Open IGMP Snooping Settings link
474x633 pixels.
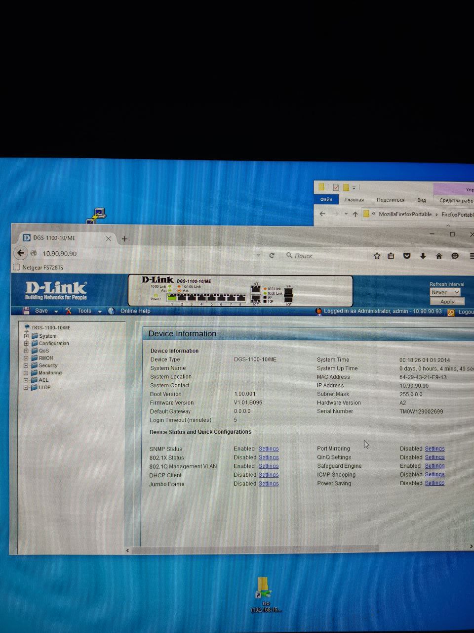pos(434,474)
